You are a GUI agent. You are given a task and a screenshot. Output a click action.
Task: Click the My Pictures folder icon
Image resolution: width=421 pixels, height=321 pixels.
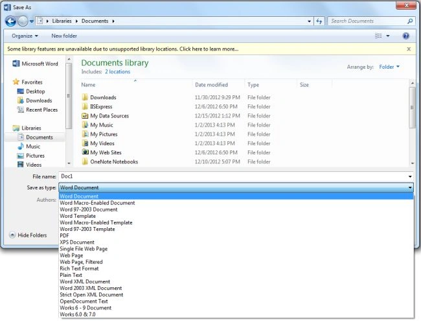[85, 134]
